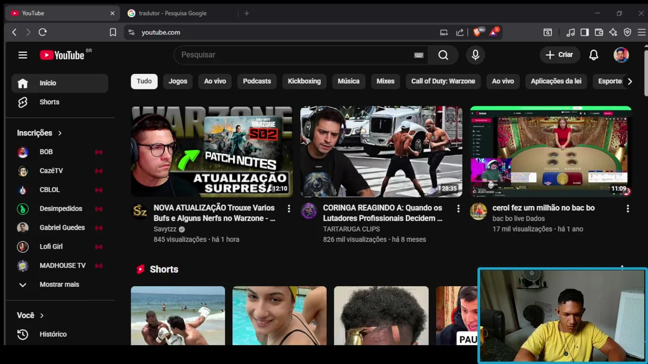Open the BOB subscription channel

[60, 152]
